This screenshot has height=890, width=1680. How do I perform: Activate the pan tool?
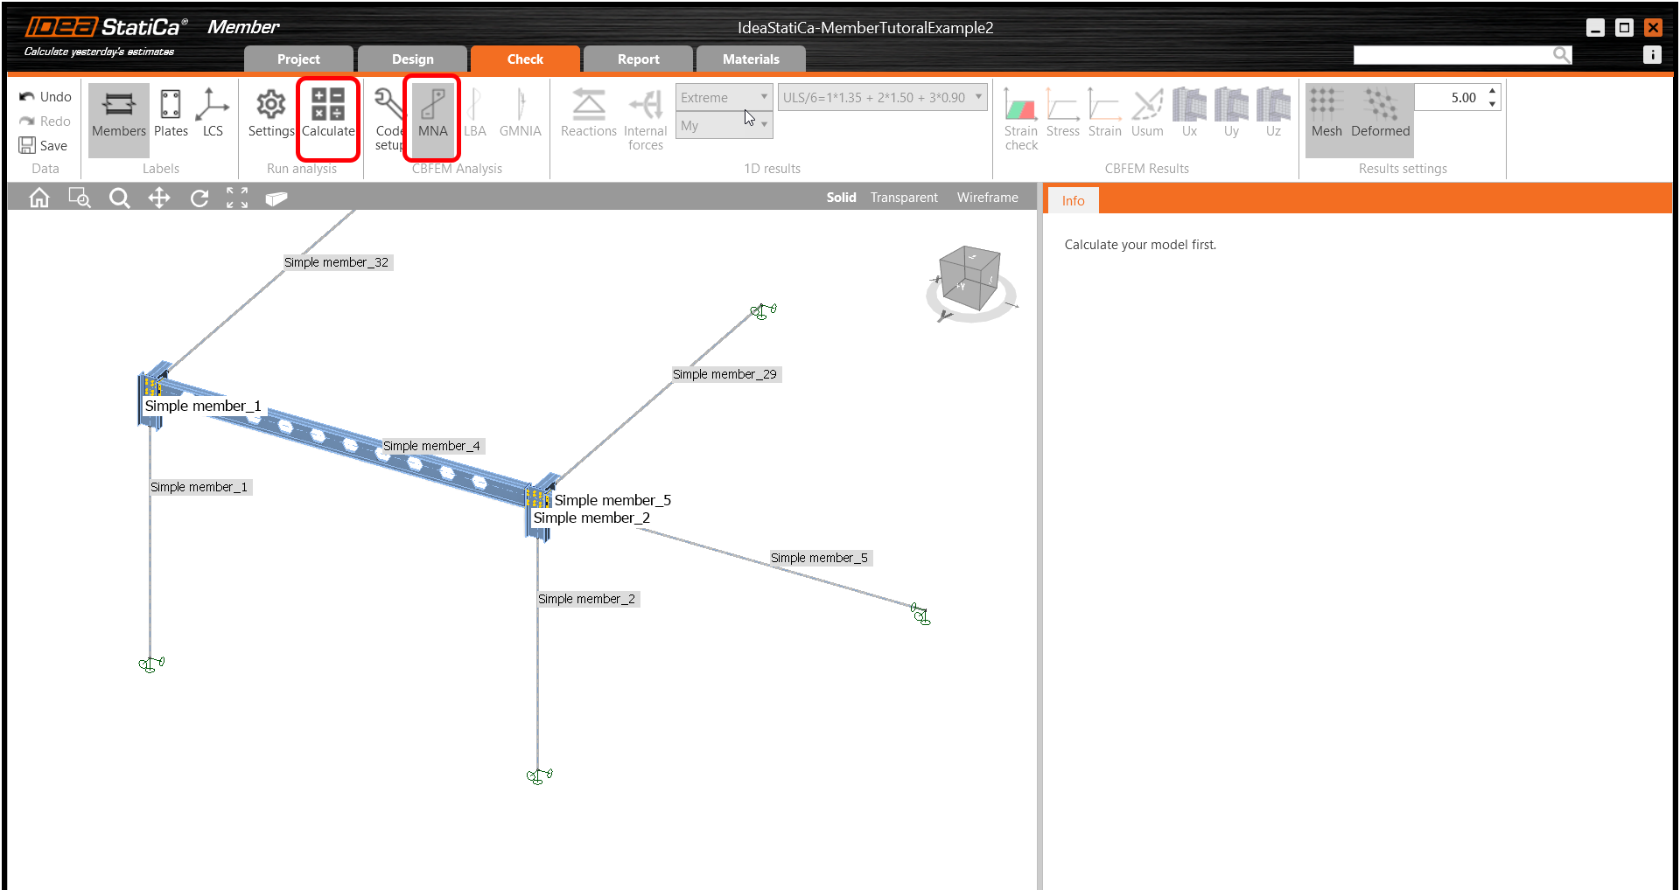pyautogui.click(x=159, y=198)
